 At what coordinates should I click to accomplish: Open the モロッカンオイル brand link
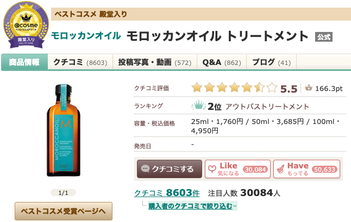coord(86,36)
